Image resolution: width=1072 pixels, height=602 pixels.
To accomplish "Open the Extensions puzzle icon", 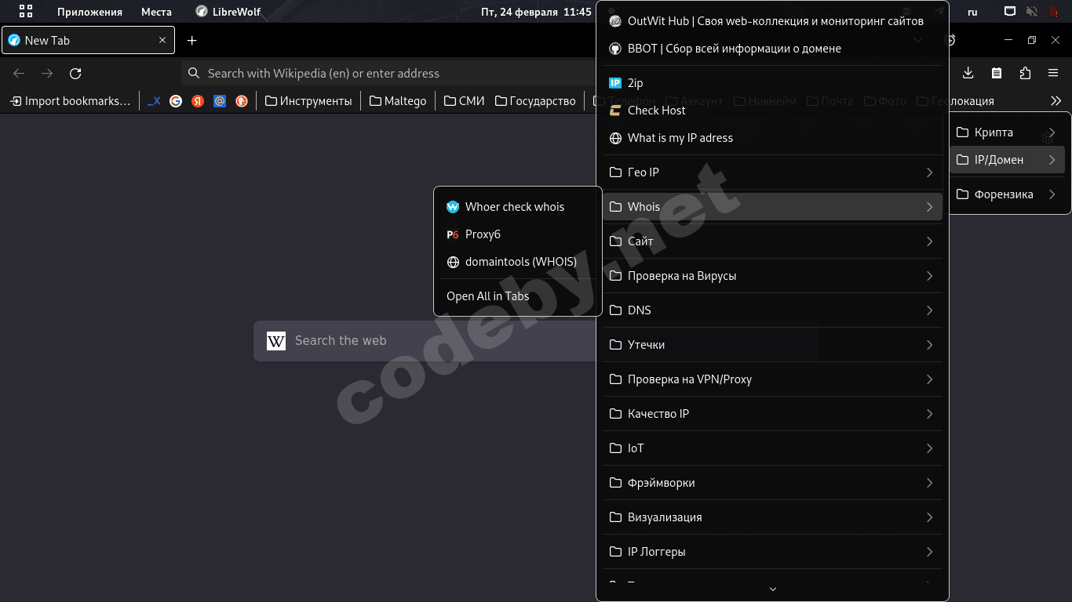I will 1025,73.
